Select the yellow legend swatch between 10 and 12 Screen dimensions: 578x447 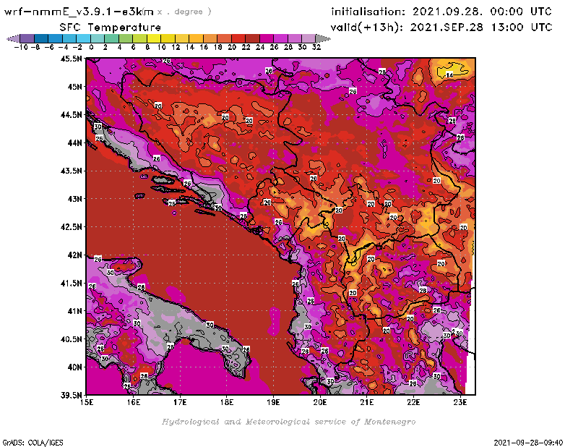coord(168,38)
